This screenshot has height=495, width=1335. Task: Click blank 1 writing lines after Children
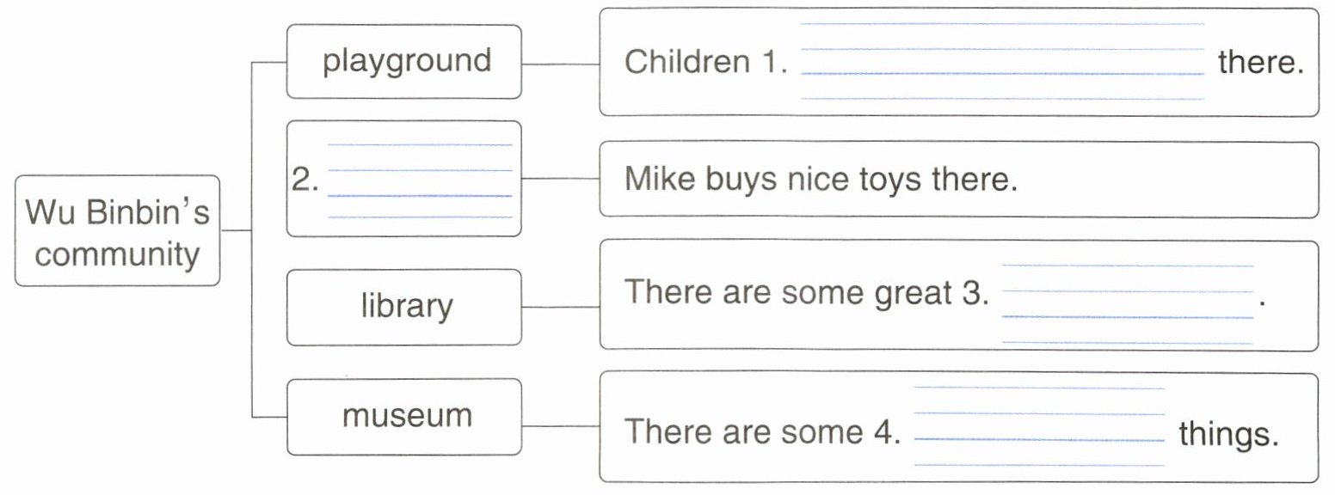click(1002, 62)
